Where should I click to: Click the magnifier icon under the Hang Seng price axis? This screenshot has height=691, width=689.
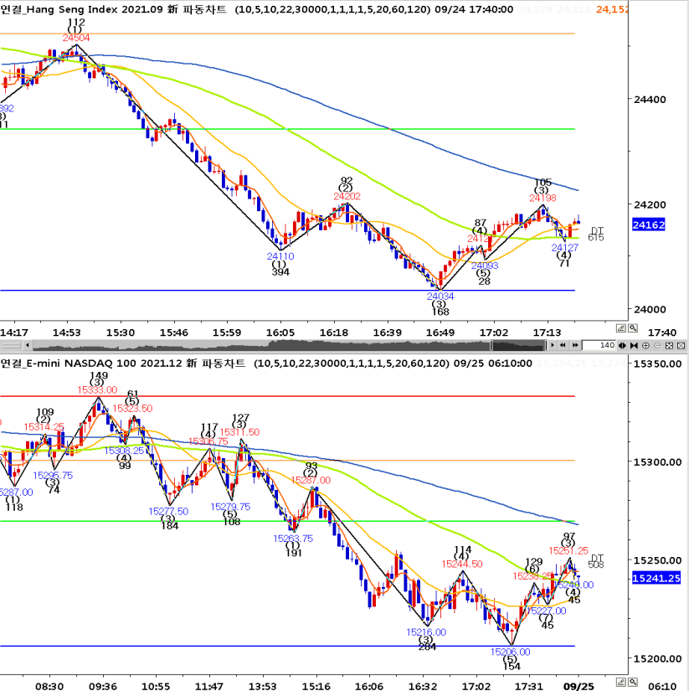tap(632, 327)
